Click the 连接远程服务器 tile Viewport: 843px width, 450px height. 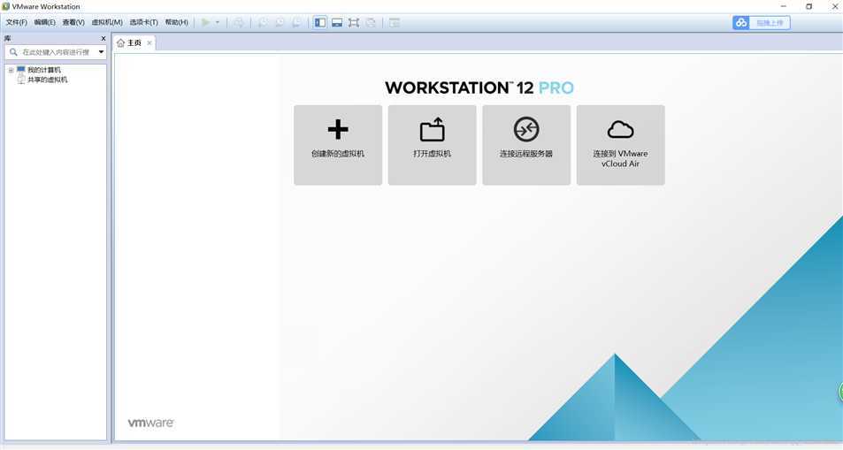[526, 145]
